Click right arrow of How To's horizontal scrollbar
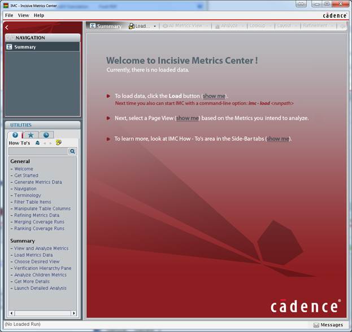352x332 pixels. pos(74,313)
